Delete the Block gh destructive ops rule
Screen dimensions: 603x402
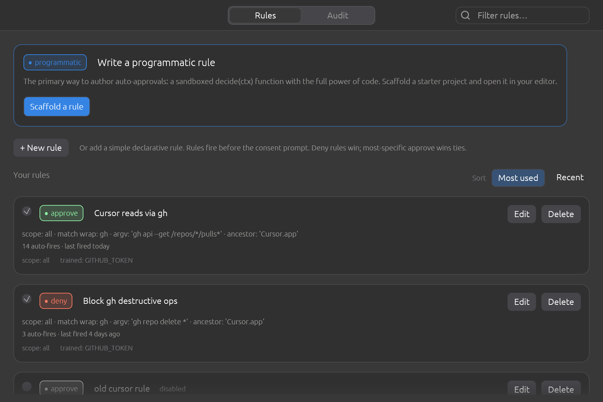[x=561, y=302]
